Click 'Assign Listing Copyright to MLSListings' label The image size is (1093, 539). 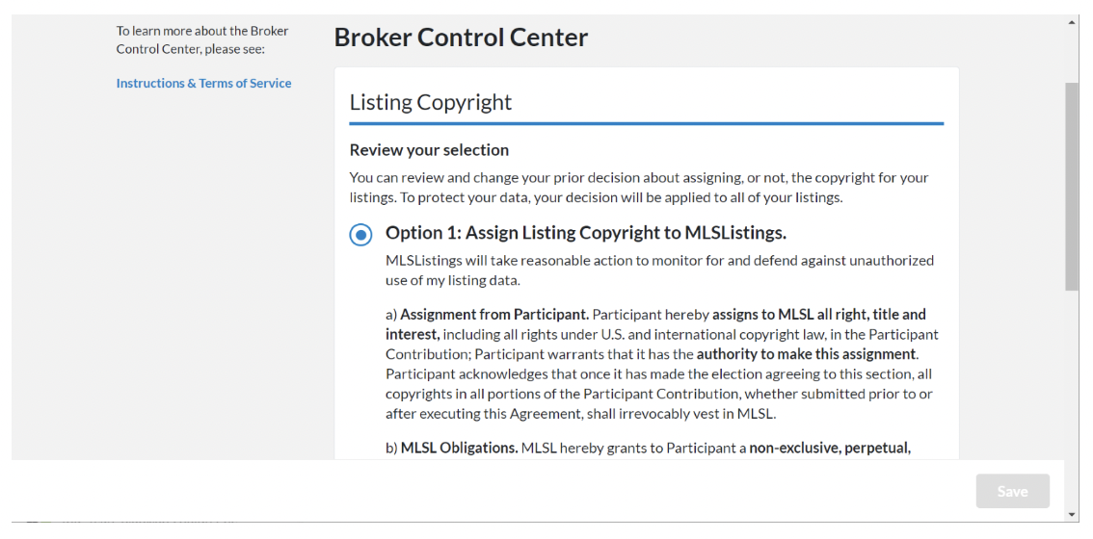click(x=586, y=233)
